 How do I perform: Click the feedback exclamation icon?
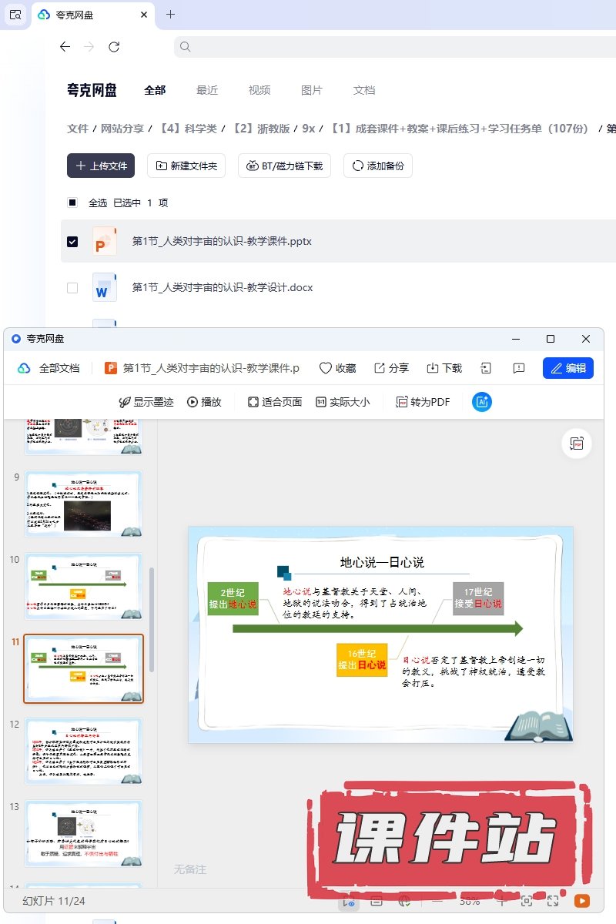pos(518,368)
